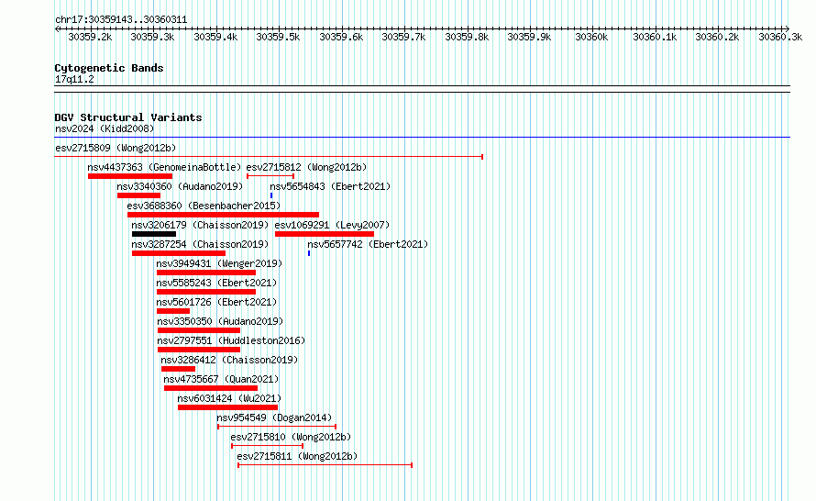Click nsv954549 (Dogan2014) label
Viewport: 816px width, 501px height.
pos(274,417)
